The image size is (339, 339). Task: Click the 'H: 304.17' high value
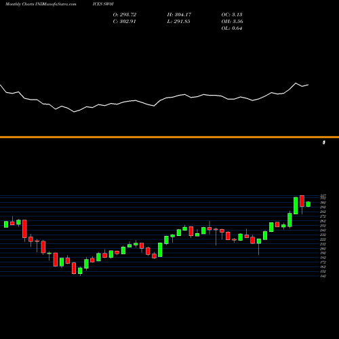[x=179, y=15]
